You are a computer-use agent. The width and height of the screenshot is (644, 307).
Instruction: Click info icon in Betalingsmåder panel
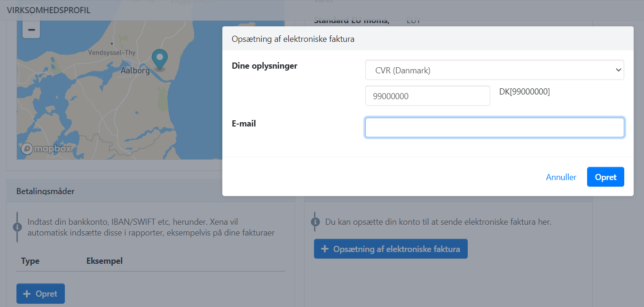[18, 227]
